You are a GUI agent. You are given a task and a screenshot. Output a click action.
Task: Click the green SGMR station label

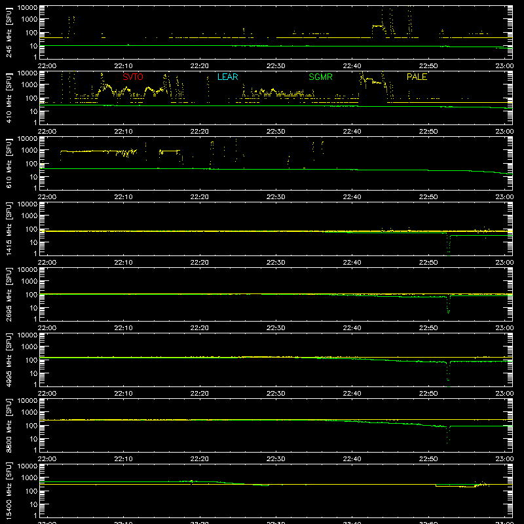(320, 77)
